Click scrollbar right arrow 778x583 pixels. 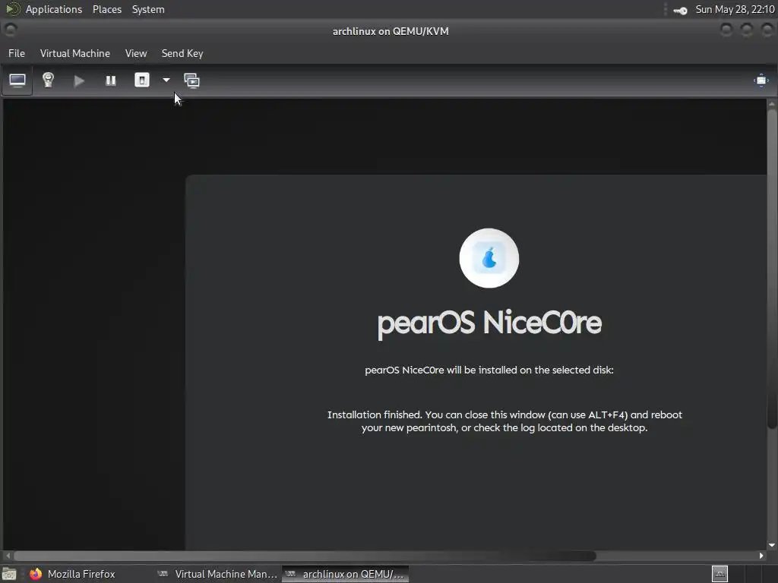pos(761,556)
